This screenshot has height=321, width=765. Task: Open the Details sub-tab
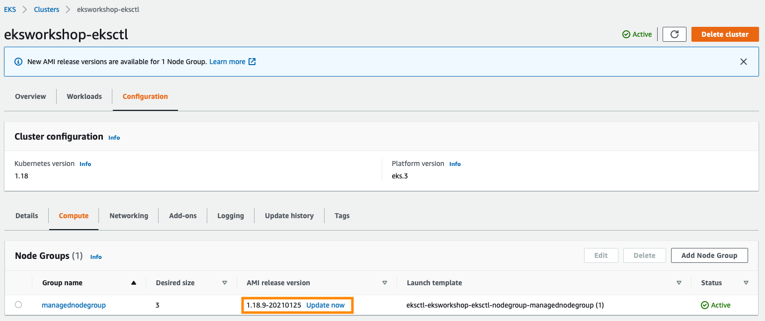27,216
